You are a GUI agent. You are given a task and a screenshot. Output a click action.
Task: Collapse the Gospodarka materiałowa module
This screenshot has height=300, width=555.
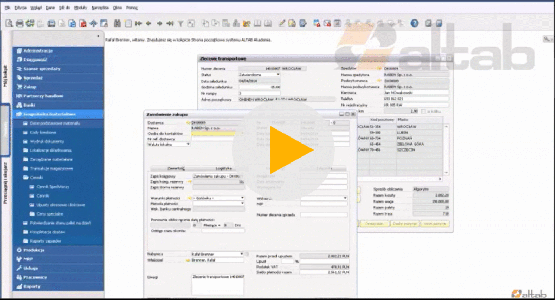[59, 114]
